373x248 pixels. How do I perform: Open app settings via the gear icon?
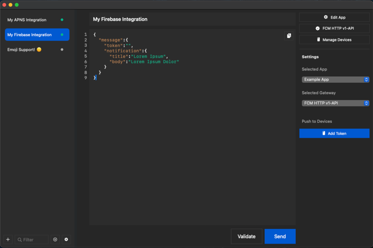66,239
